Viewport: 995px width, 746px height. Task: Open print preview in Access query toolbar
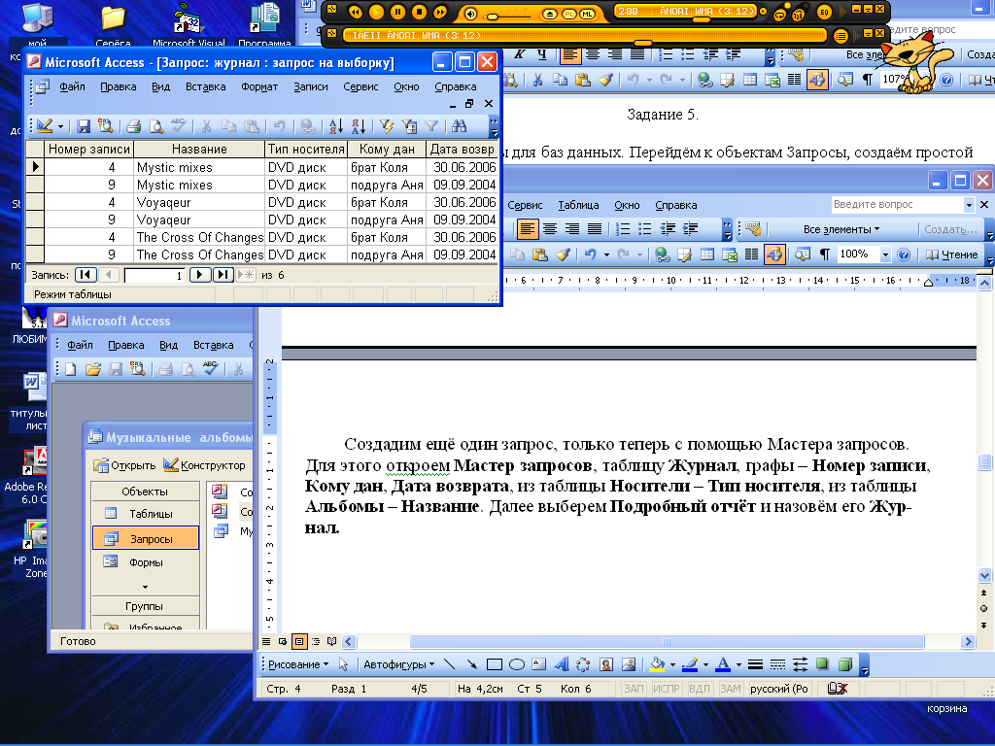pyautogui.click(x=156, y=126)
